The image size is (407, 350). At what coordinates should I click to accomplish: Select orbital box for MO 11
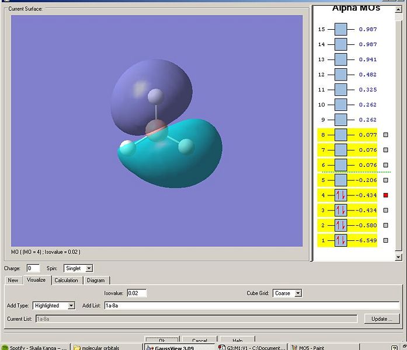coord(340,89)
